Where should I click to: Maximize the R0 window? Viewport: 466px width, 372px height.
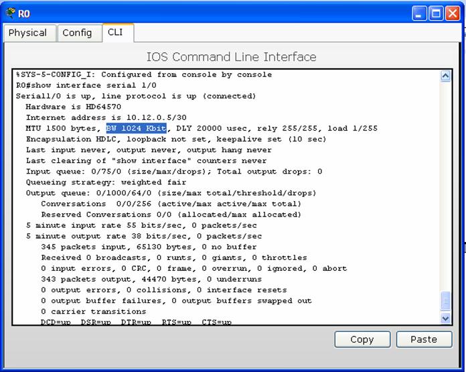[436, 13]
